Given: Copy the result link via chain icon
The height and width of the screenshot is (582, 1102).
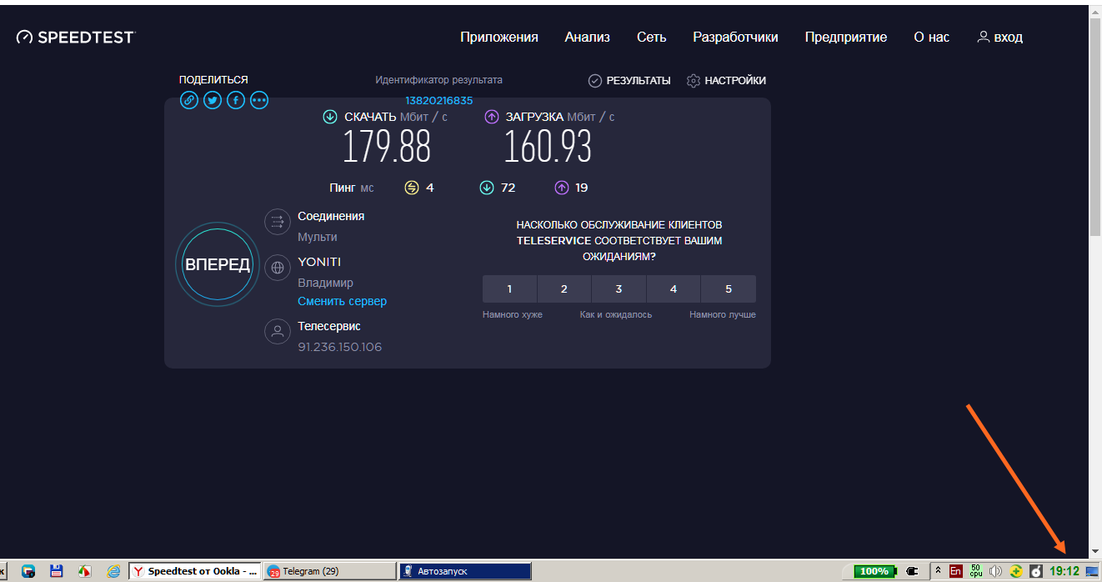Looking at the screenshot, I should pos(189,100).
